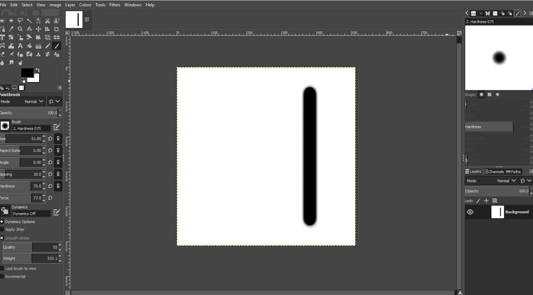The height and width of the screenshot is (295, 533).
Task: Select the 3D Transform cube tool
Action: point(48,37)
